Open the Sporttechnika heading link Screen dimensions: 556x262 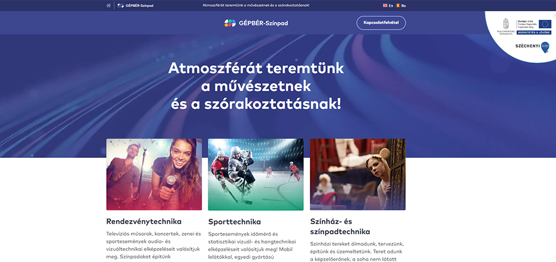[x=235, y=222]
